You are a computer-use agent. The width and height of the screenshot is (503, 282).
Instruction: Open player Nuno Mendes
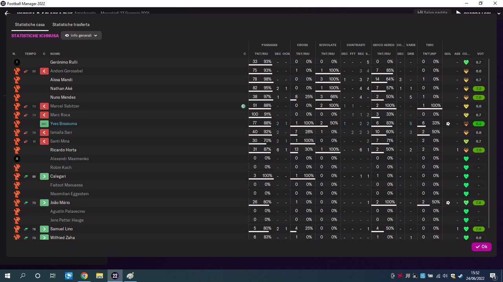[x=63, y=97]
